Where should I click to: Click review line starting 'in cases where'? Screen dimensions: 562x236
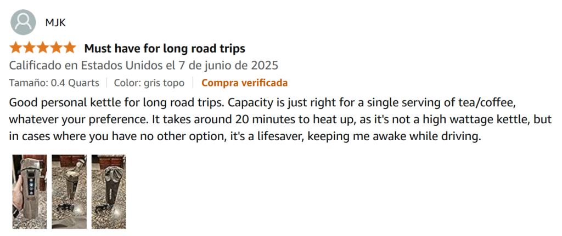point(244,136)
